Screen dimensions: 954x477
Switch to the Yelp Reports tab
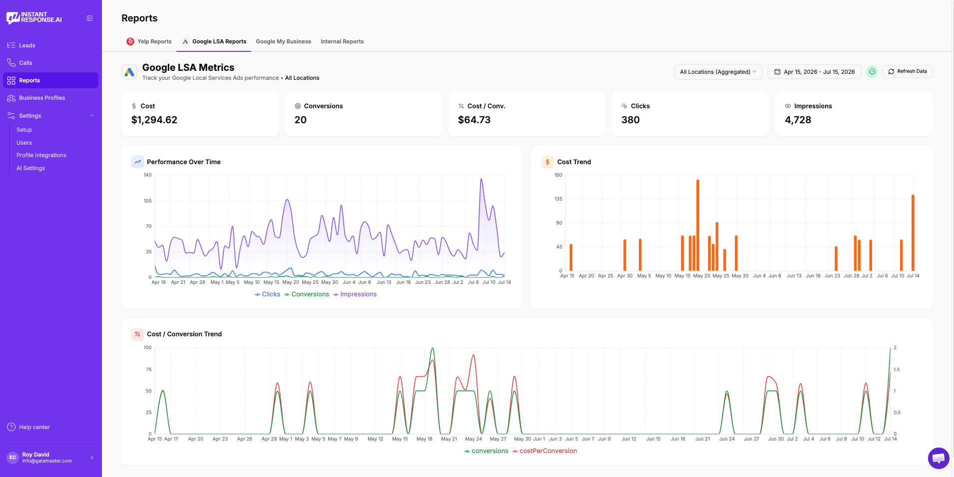point(149,41)
